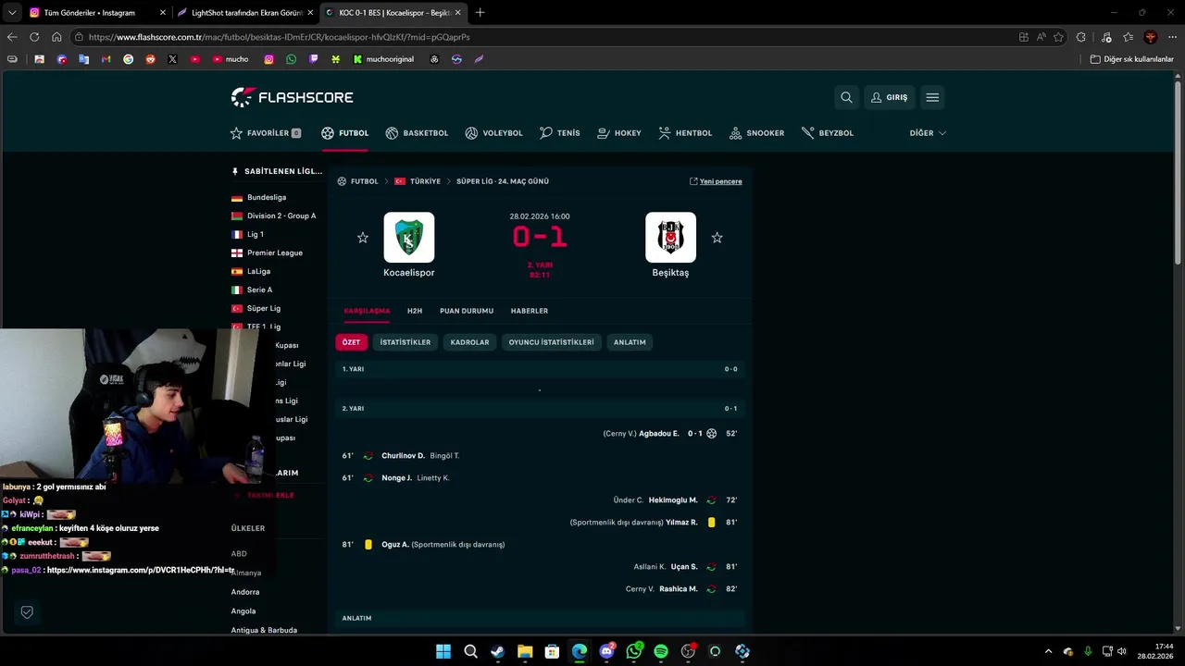The width and height of the screenshot is (1185, 666).
Task: Click the yellow card icon for Oguz A.
Action: tap(368, 545)
